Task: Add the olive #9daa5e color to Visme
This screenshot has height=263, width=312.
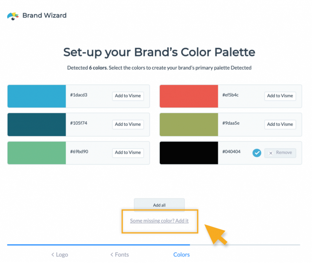Action: pyautogui.click(x=280, y=124)
